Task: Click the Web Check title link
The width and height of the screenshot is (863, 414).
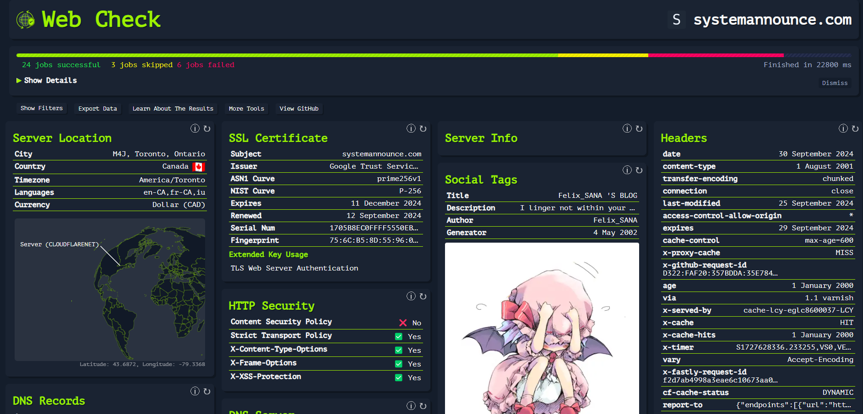Action: coord(101,20)
